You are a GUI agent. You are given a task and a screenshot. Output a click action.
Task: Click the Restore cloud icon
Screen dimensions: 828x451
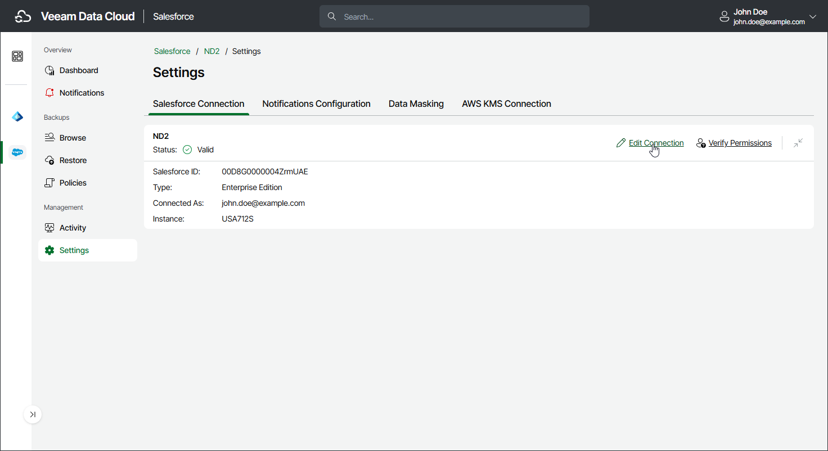click(x=49, y=160)
